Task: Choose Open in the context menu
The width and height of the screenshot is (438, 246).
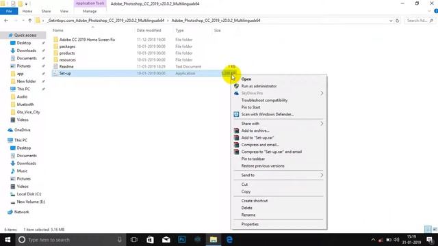Action: click(x=246, y=79)
